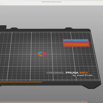103x103 pixels.
Task: Select the multicolor ring model on the bed
Action: click(42, 54)
